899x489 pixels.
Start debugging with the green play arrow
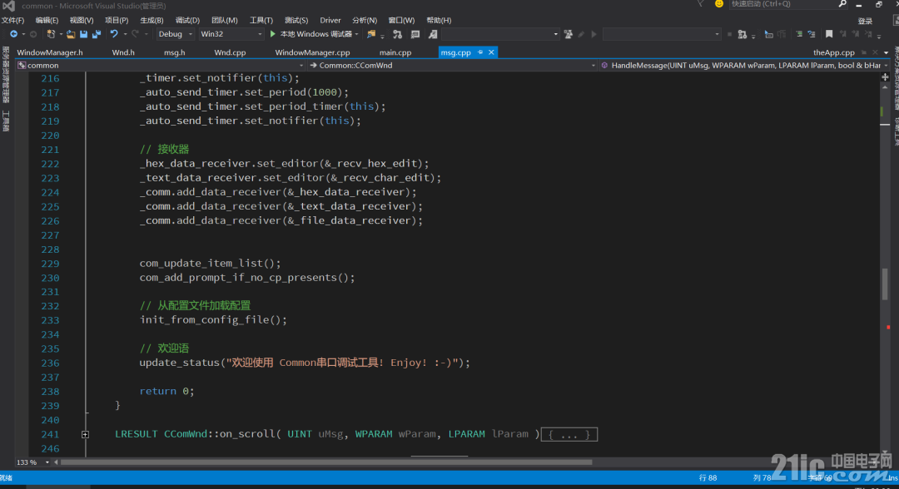(273, 34)
